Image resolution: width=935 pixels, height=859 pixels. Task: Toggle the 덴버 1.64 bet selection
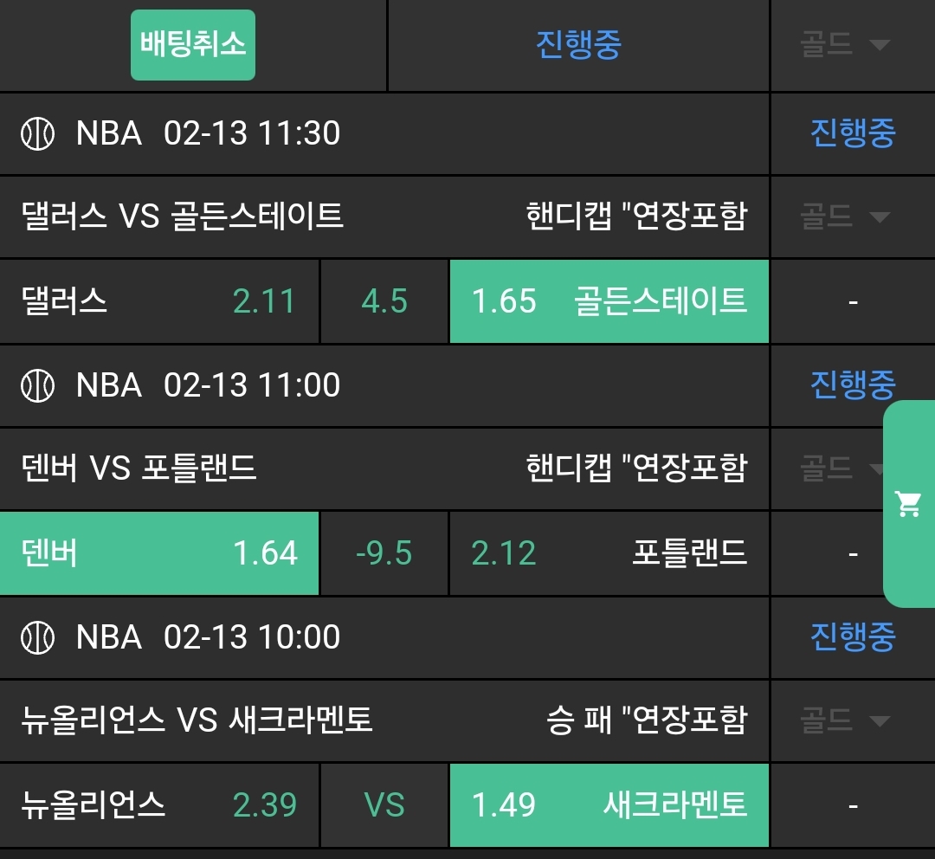tap(159, 553)
